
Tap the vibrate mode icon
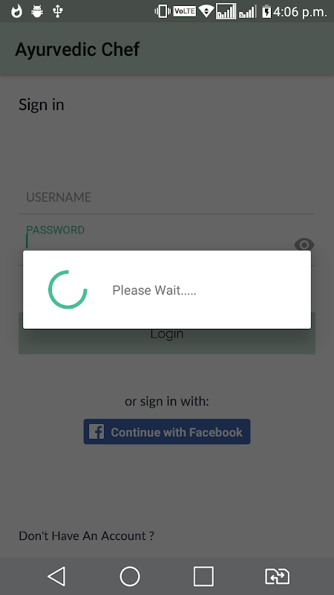click(x=163, y=11)
